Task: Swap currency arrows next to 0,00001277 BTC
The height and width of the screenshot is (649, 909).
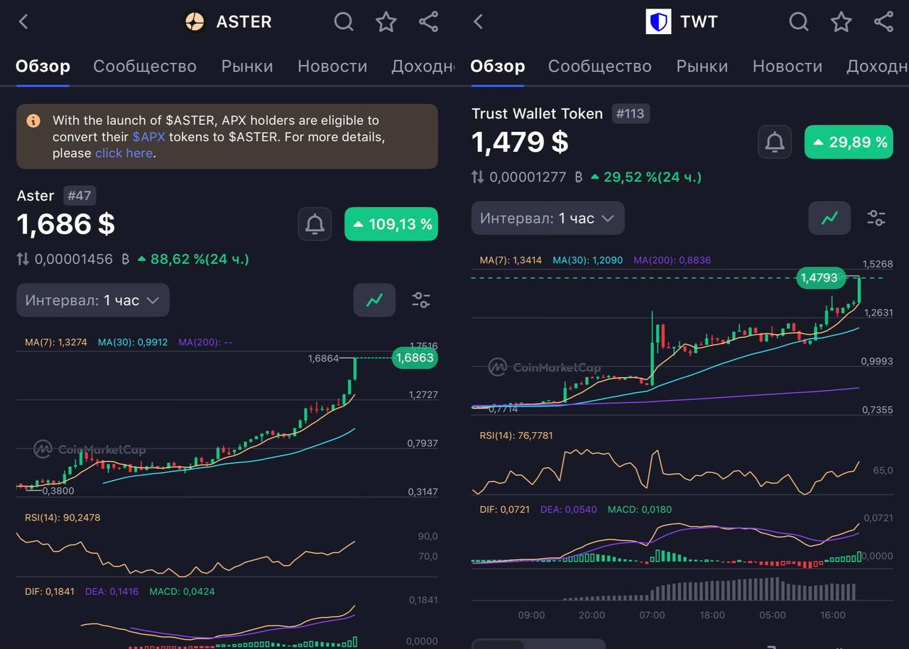Action: 478,177
